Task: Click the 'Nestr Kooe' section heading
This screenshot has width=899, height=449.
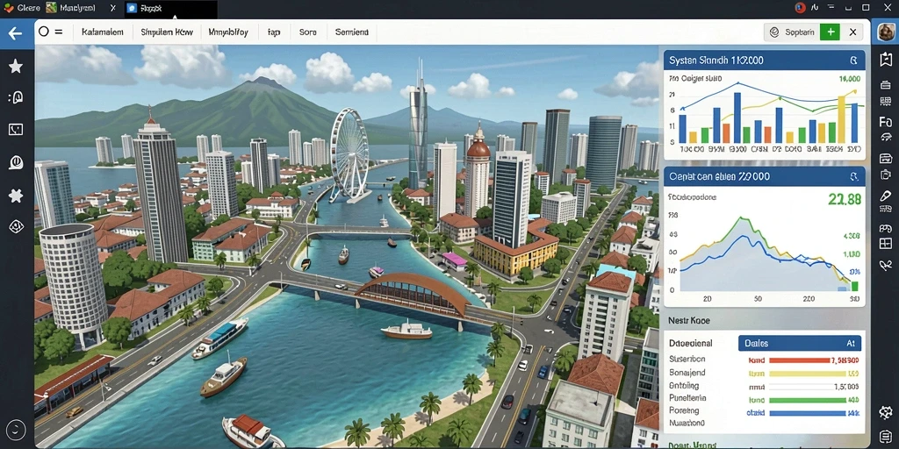Action: coord(689,321)
